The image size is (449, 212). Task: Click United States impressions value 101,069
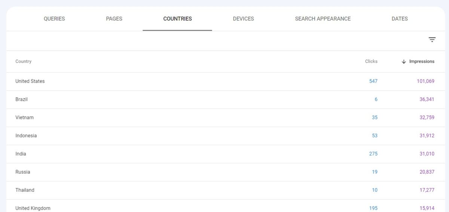coord(425,81)
